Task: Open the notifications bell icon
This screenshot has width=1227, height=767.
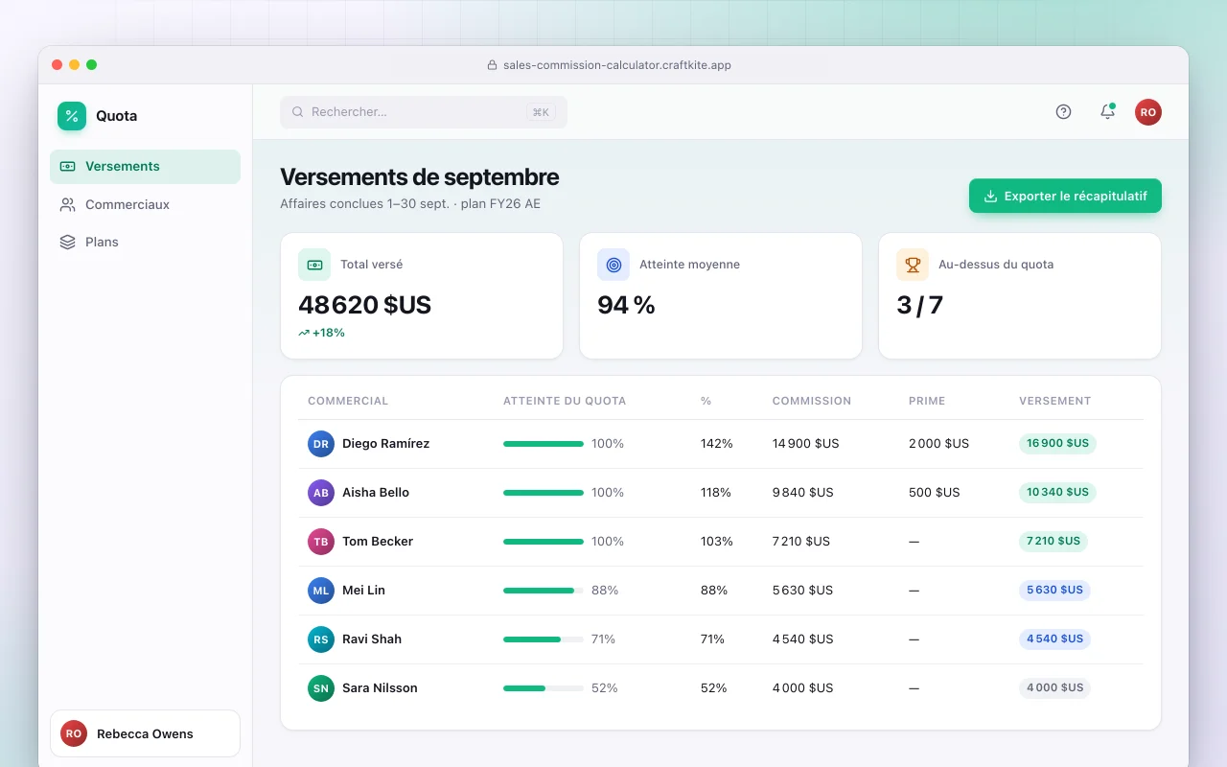Action: coord(1107,112)
